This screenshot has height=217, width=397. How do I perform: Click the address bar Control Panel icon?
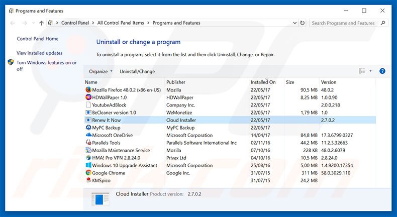tap(50, 23)
